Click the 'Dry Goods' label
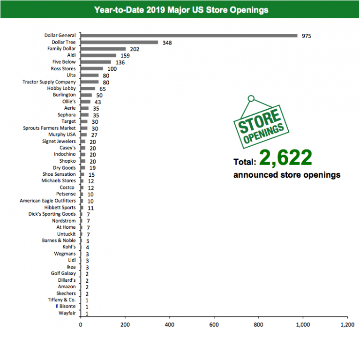Viewport: 360px width, 338px height. click(64, 168)
